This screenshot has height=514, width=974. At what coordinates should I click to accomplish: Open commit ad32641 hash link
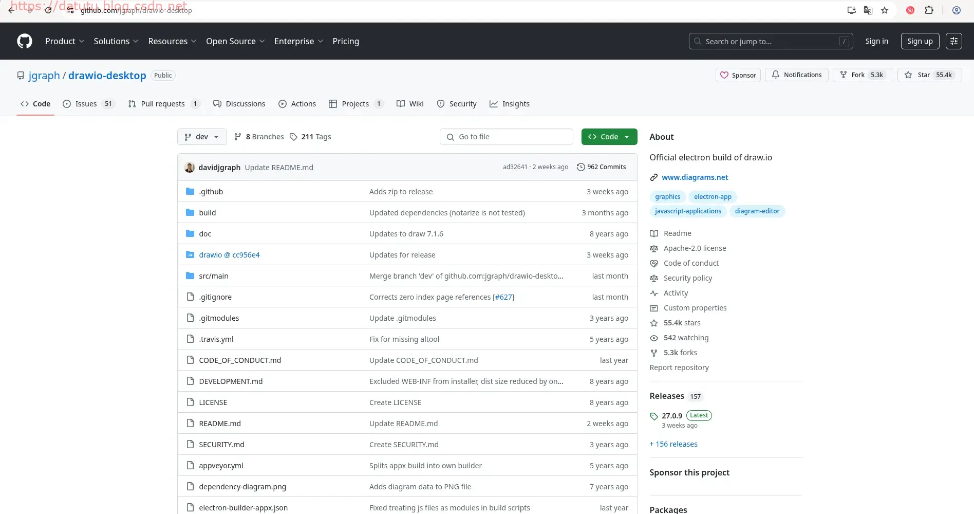click(515, 167)
